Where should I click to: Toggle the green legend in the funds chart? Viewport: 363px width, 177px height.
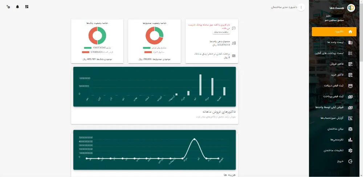click(x=147, y=48)
